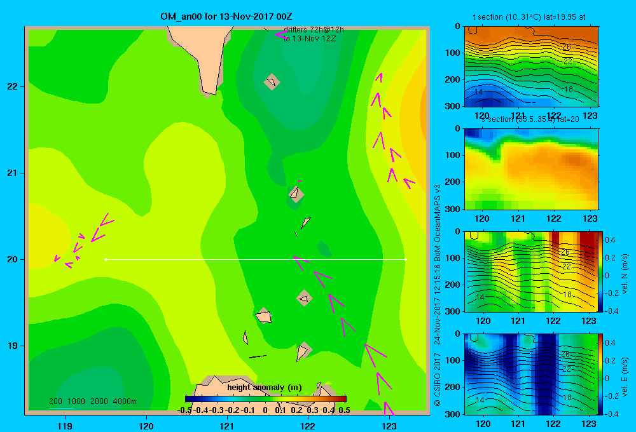636x432 pixels.
Task: Click longitude label 119 on main map axis
Action: pyautogui.click(x=65, y=426)
